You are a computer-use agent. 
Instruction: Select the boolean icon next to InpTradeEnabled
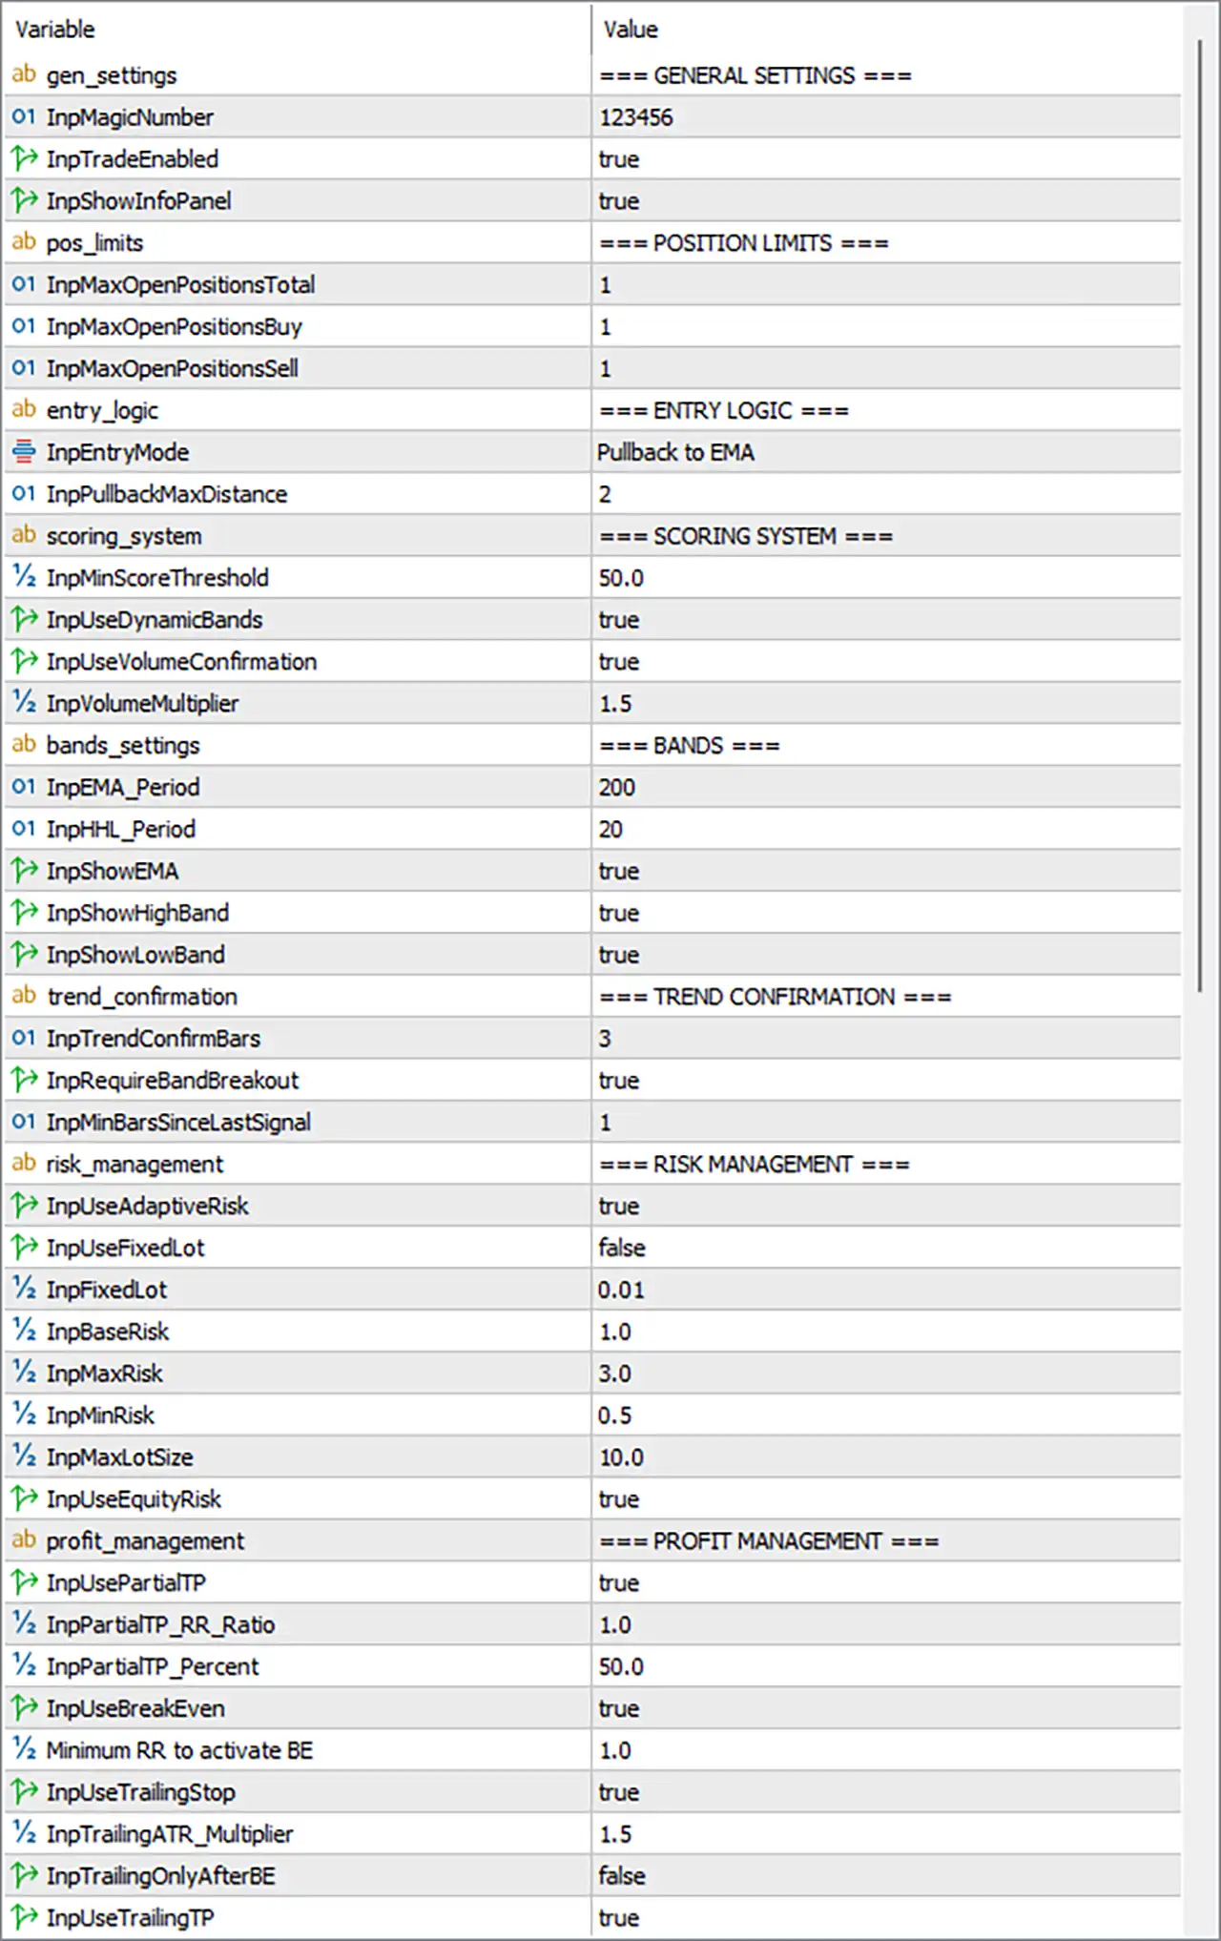coord(24,158)
